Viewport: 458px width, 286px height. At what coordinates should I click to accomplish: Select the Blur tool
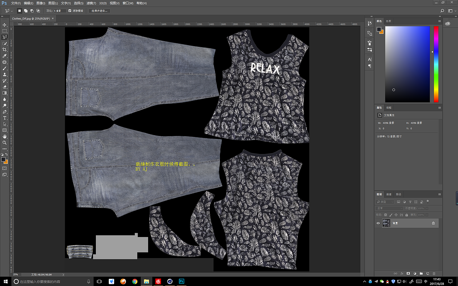(x=5, y=99)
